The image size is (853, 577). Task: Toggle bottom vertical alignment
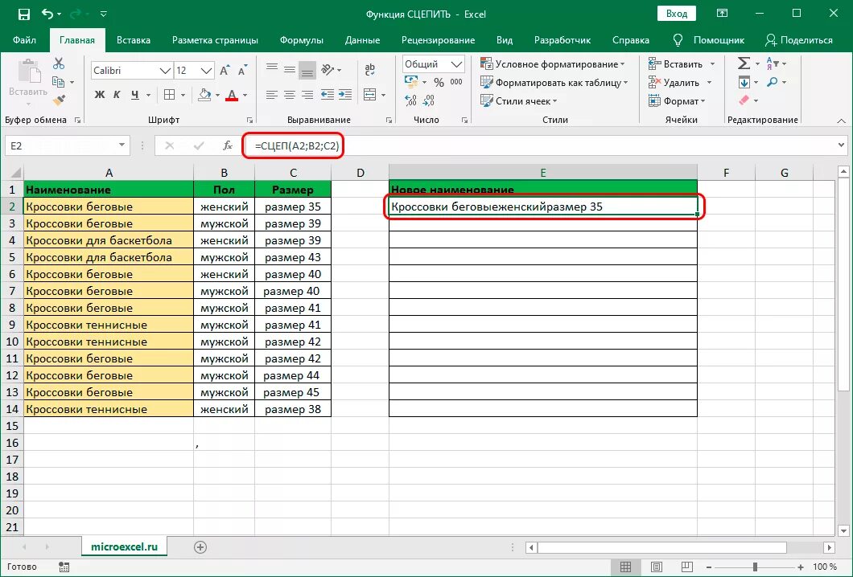307,70
